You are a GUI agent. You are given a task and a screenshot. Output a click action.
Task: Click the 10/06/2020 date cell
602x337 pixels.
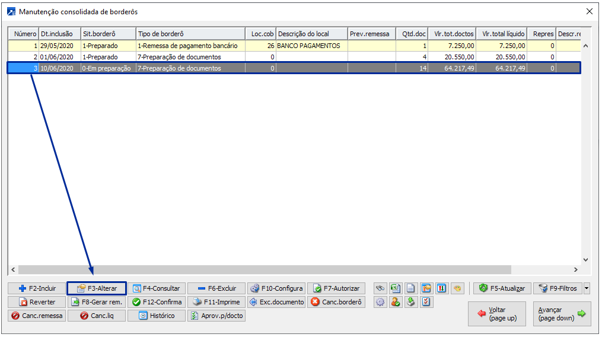(x=59, y=68)
